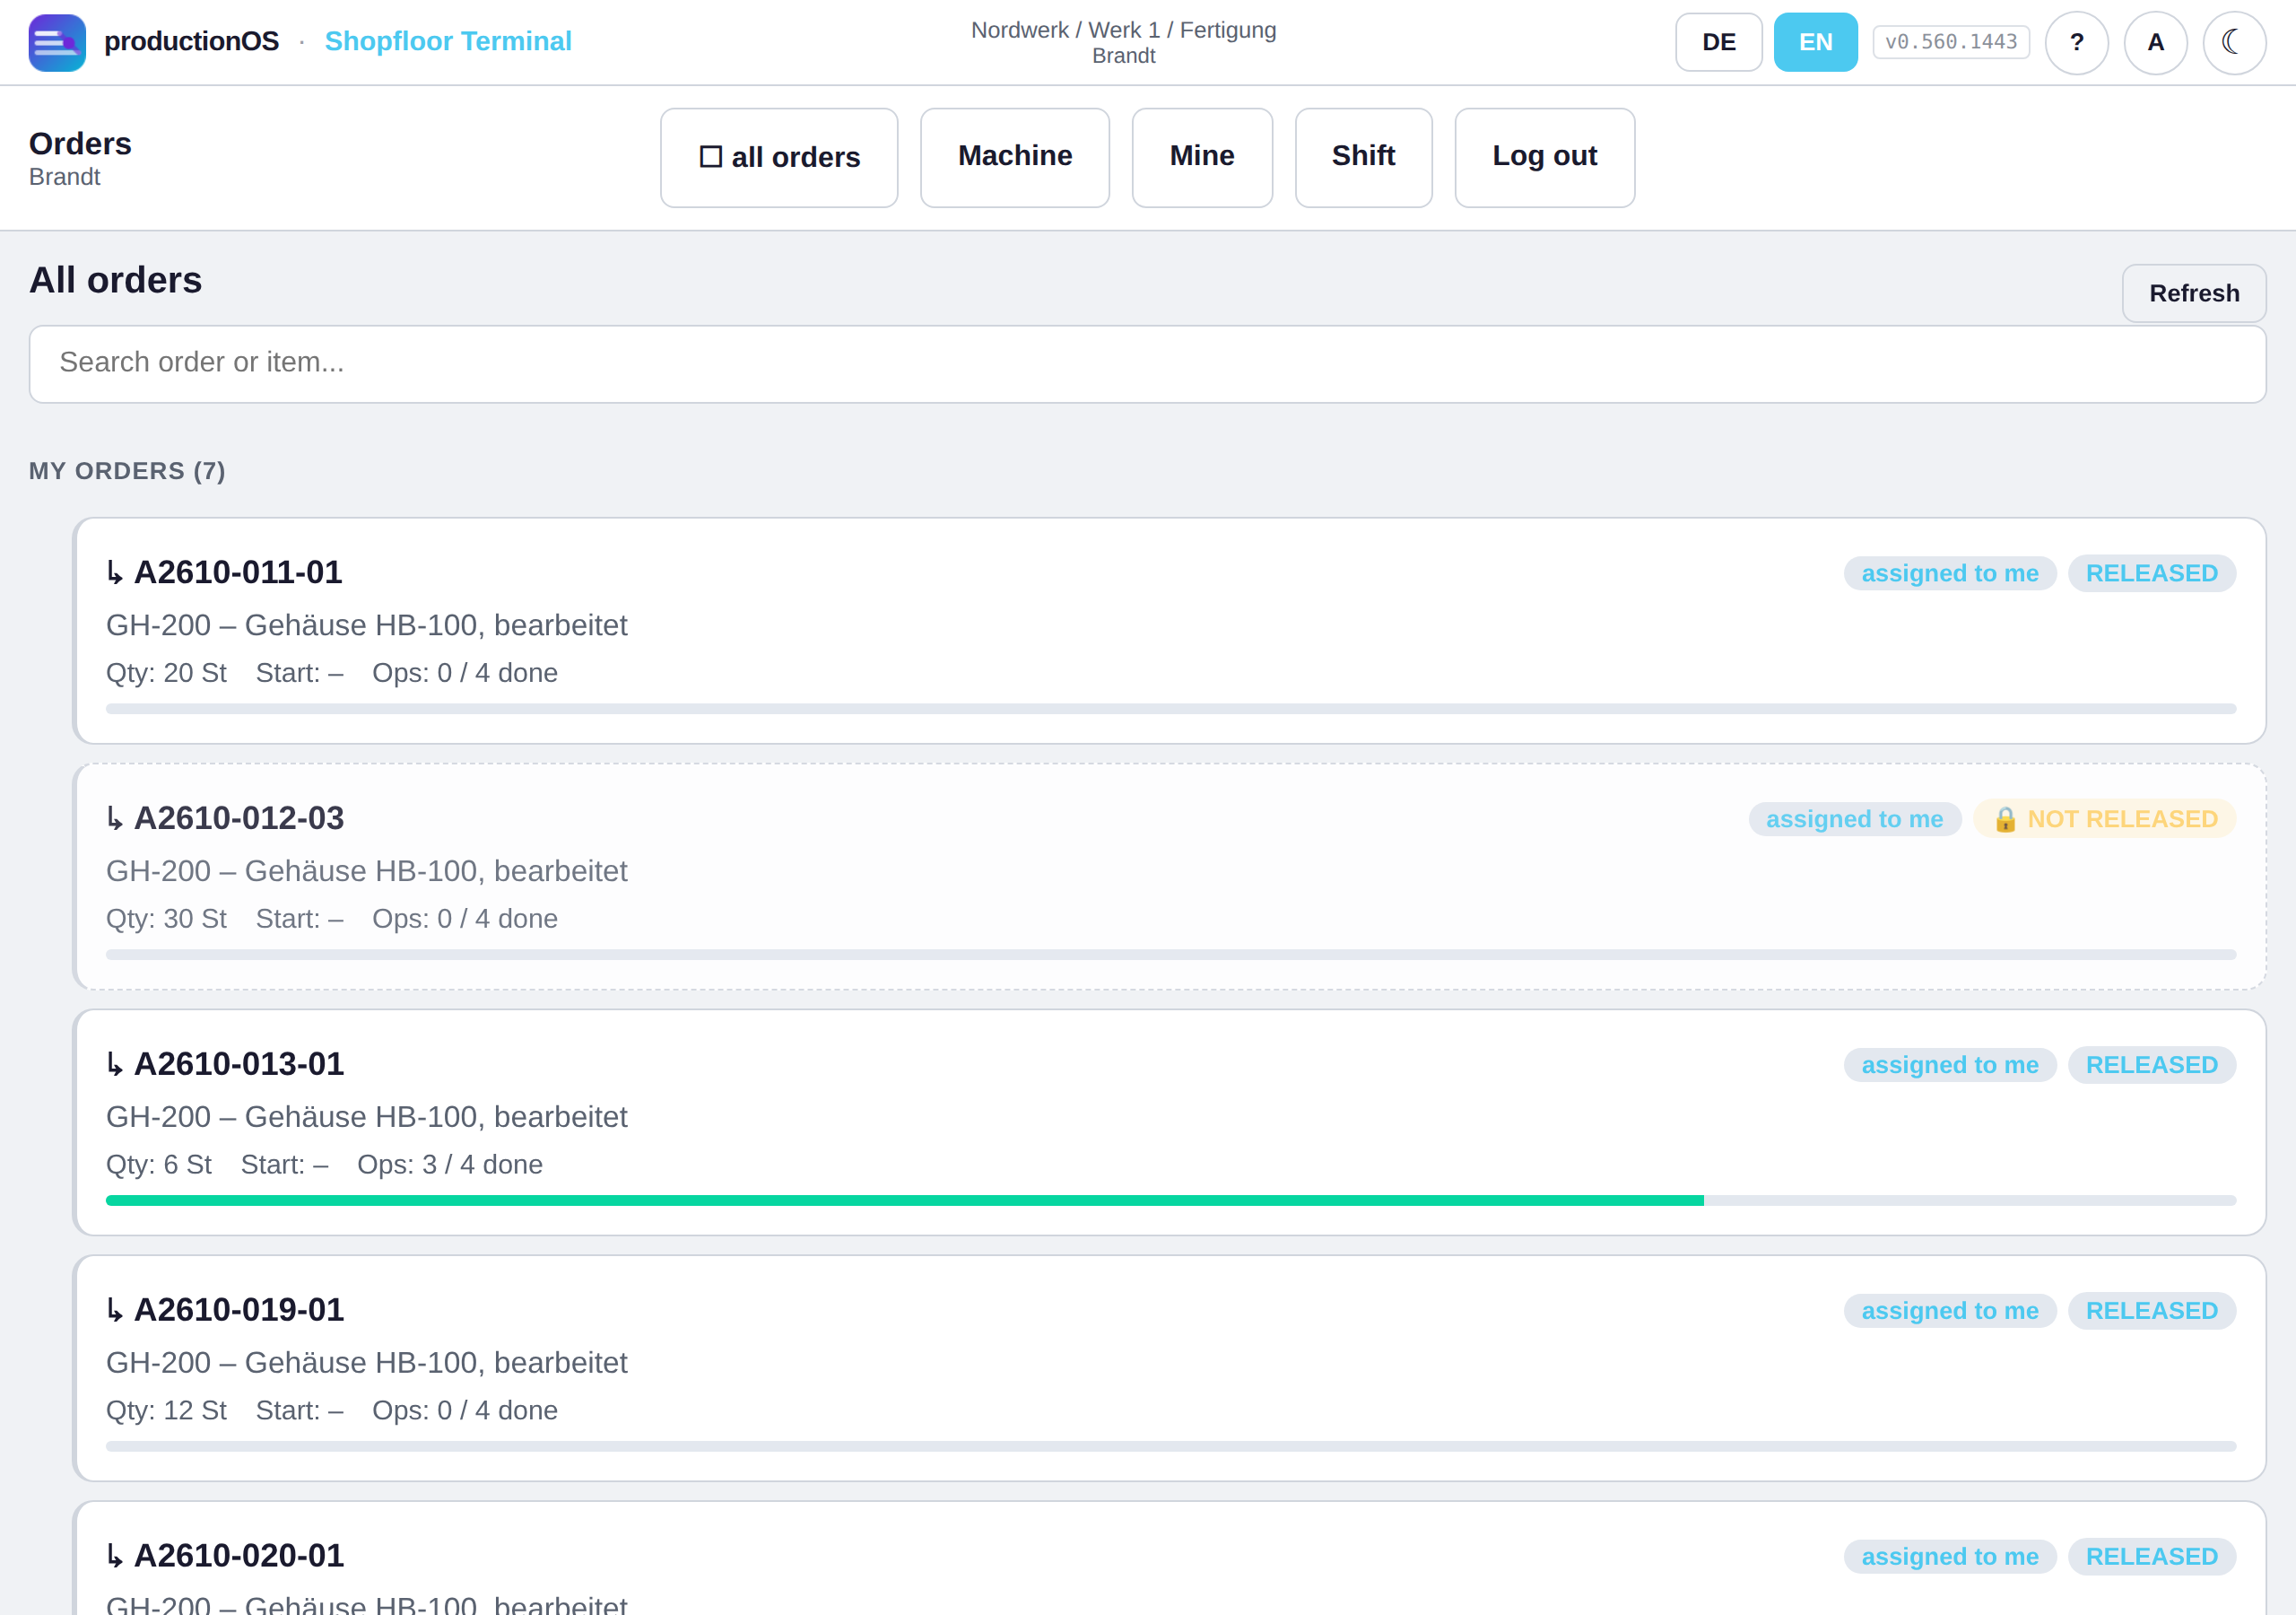Click sub-order arrow icon of A2610-013-01

pyautogui.click(x=115, y=1065)
